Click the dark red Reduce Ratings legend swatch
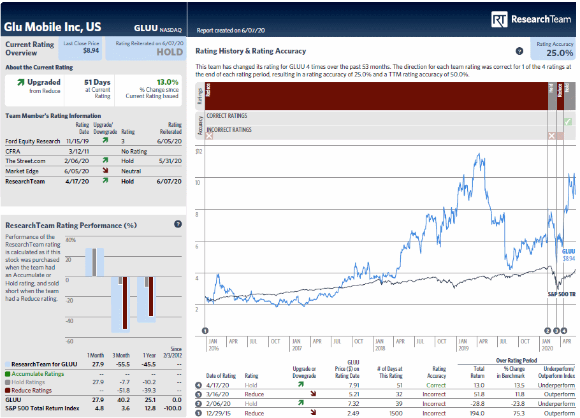 click(x=8, y=390)
